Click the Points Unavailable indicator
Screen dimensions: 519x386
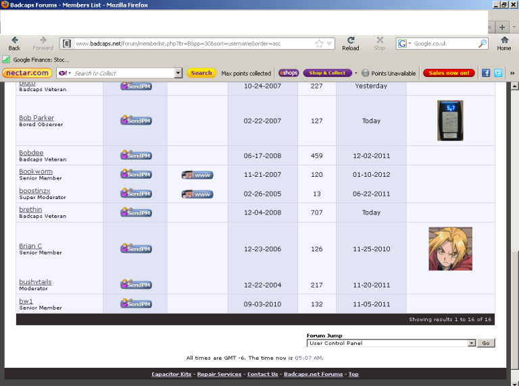click(x=389, y=73)
